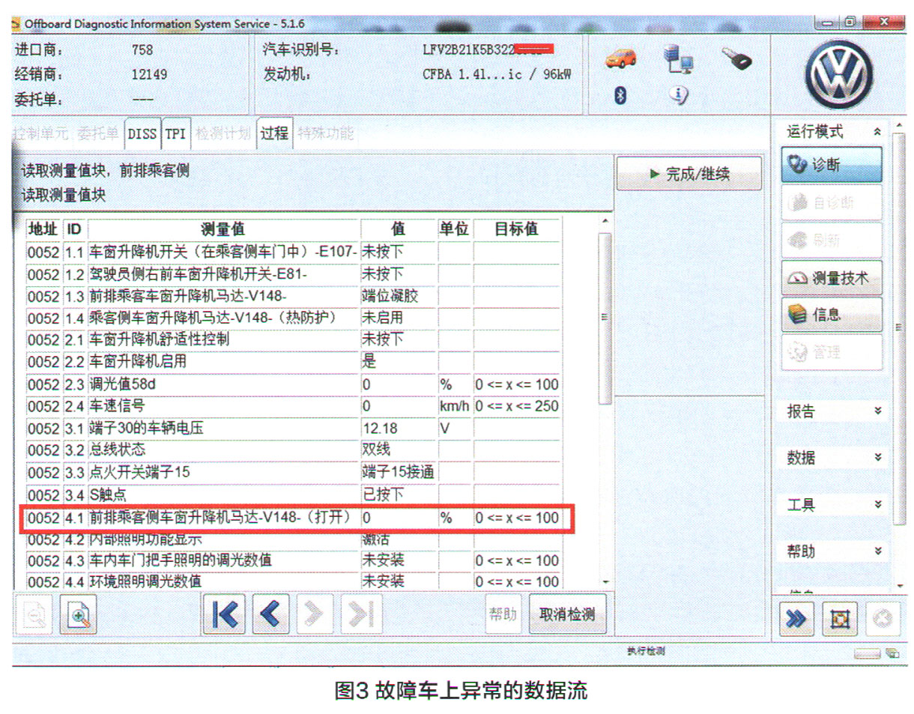Switch to the 过程 tab
Viewport: 914px width, 714px height.
pyautogui.click(x=274, y=133)
